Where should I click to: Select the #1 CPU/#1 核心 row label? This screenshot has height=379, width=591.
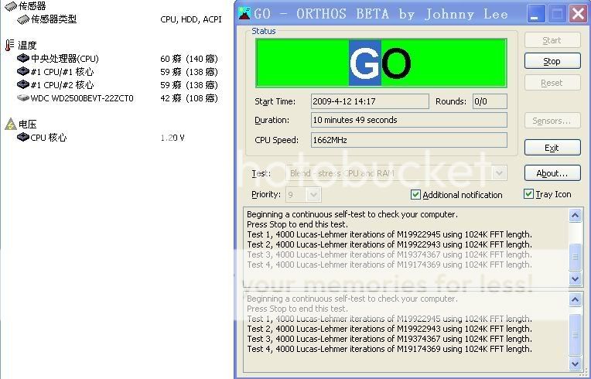[x=62, y=72]
